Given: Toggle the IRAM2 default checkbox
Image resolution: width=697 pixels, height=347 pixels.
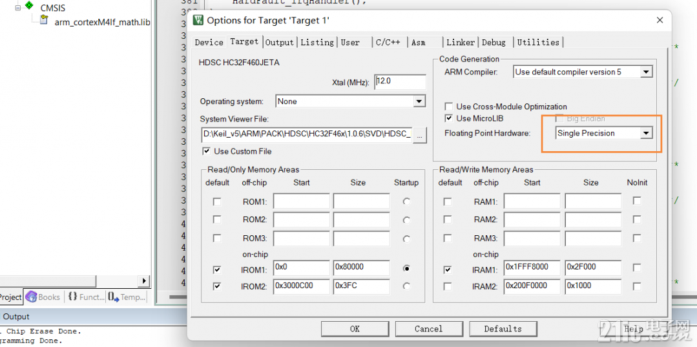Looking at the screenshot, I should pos(448,286).
